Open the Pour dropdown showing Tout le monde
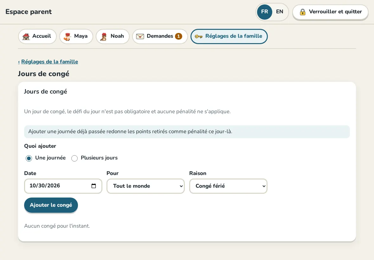 (145, 186)
